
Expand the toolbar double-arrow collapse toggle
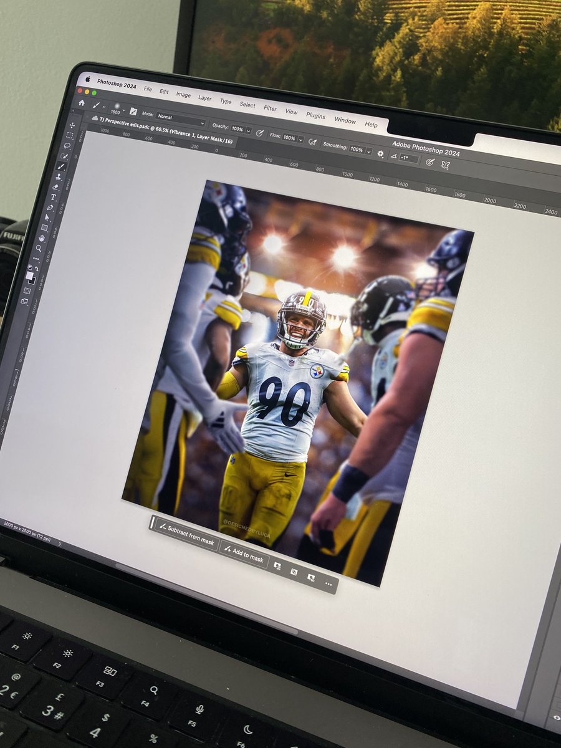72,112
